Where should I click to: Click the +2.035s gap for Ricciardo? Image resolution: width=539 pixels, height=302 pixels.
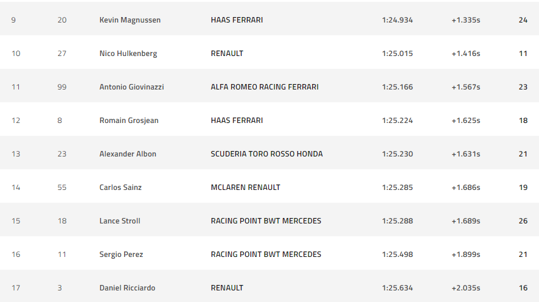465,288
